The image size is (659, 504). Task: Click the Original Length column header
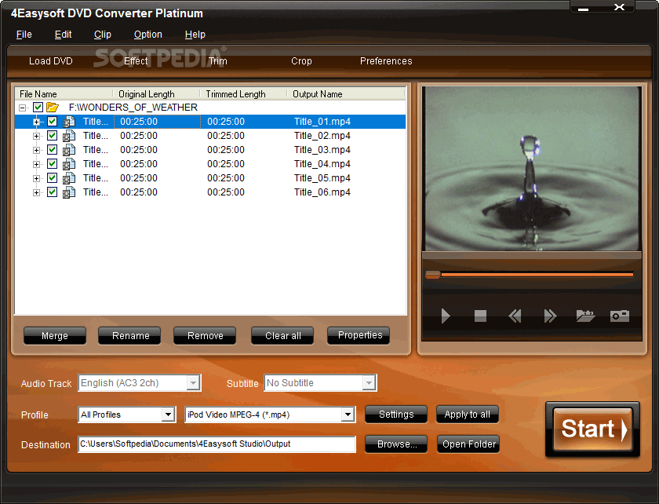tap(156, 94)
